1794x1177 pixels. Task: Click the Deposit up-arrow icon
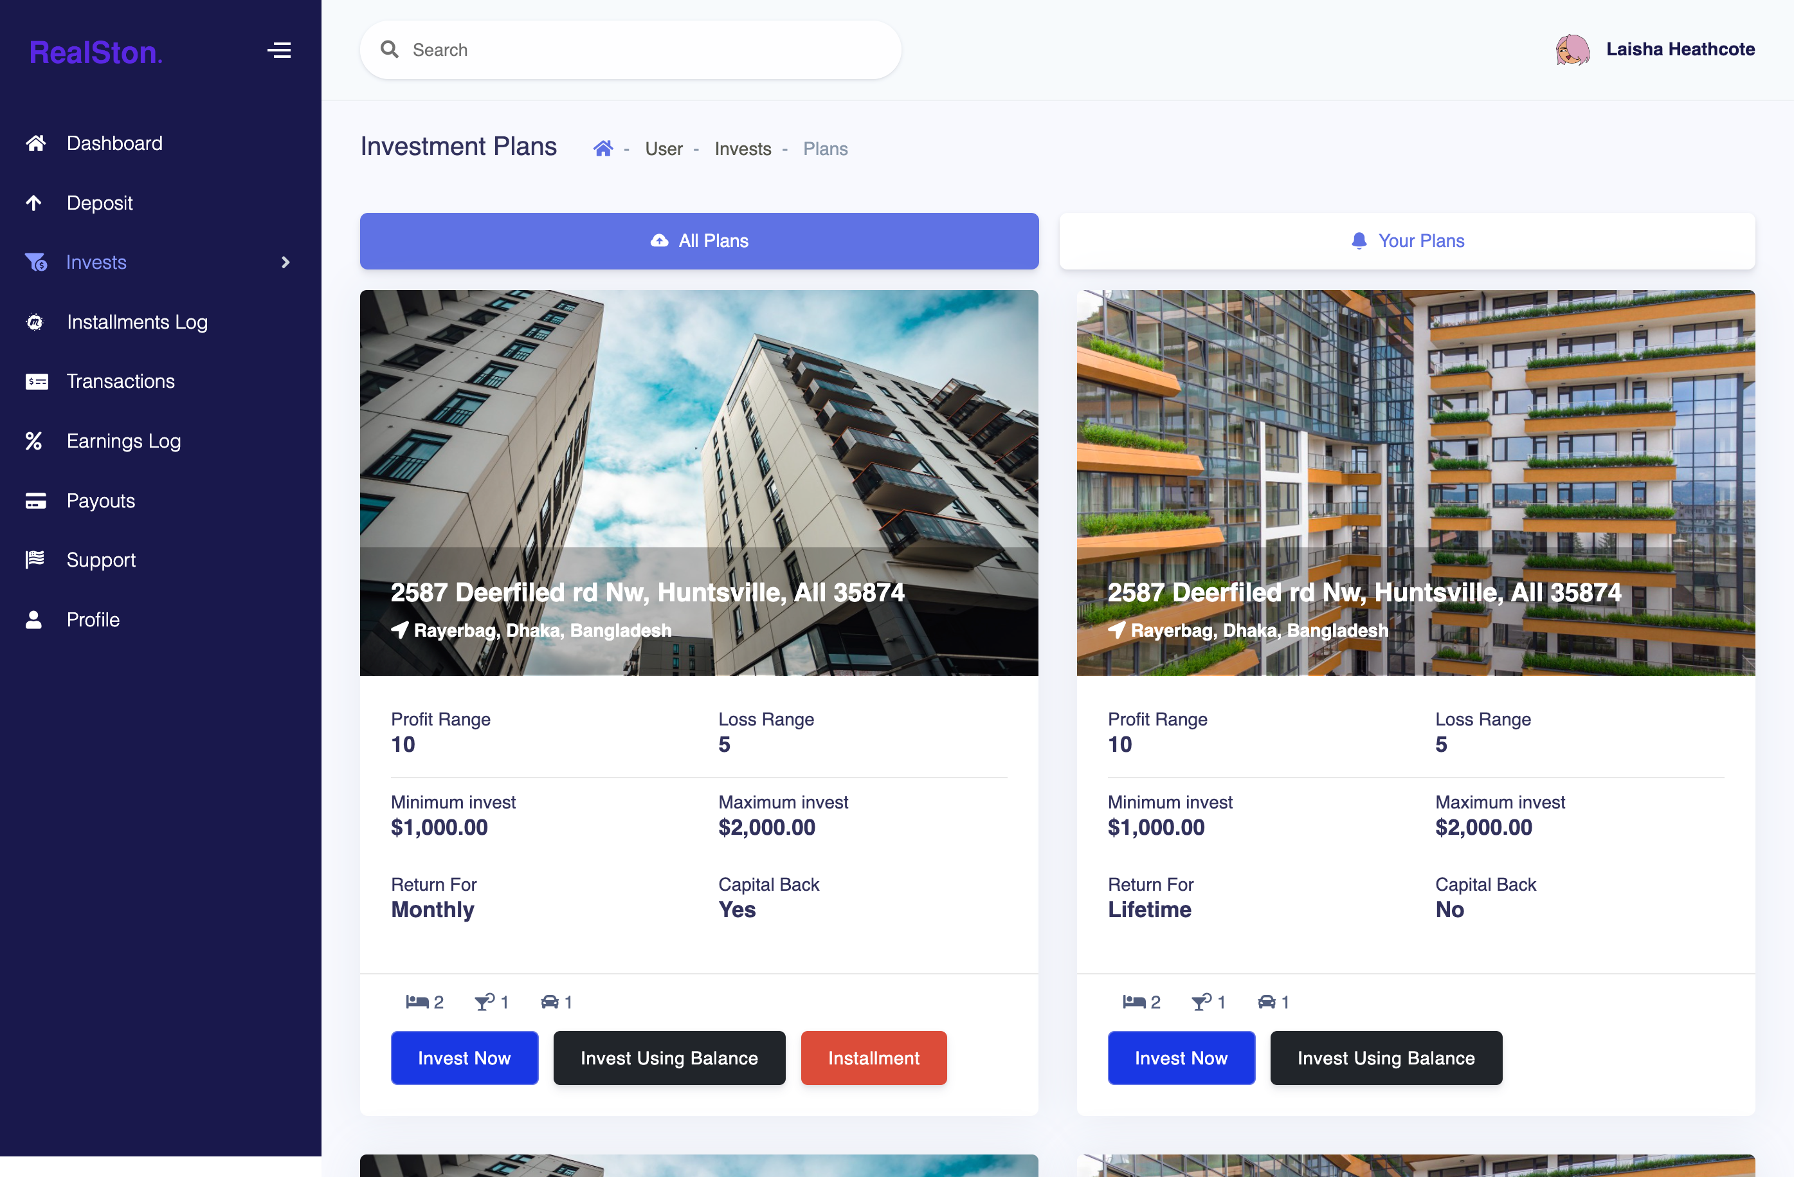pos(34,203)
